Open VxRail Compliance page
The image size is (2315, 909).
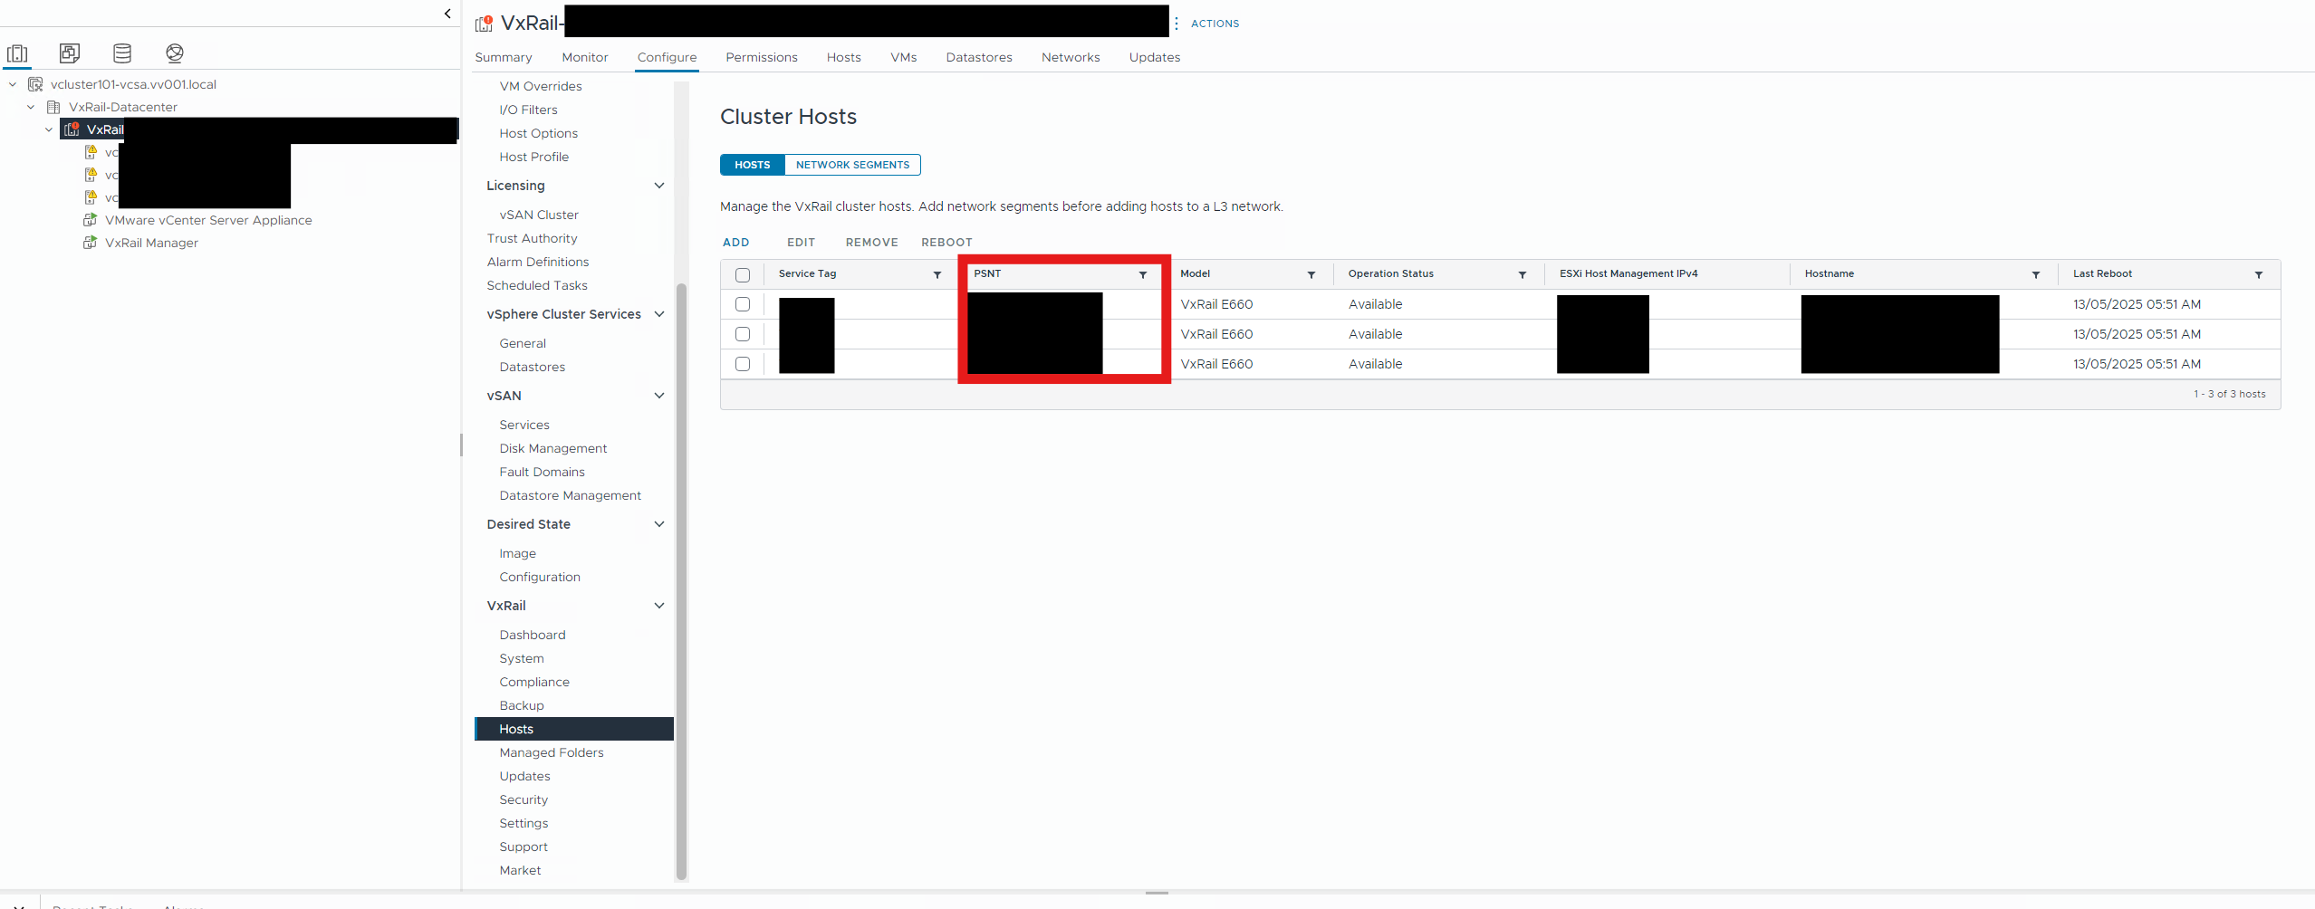[534, 682]
